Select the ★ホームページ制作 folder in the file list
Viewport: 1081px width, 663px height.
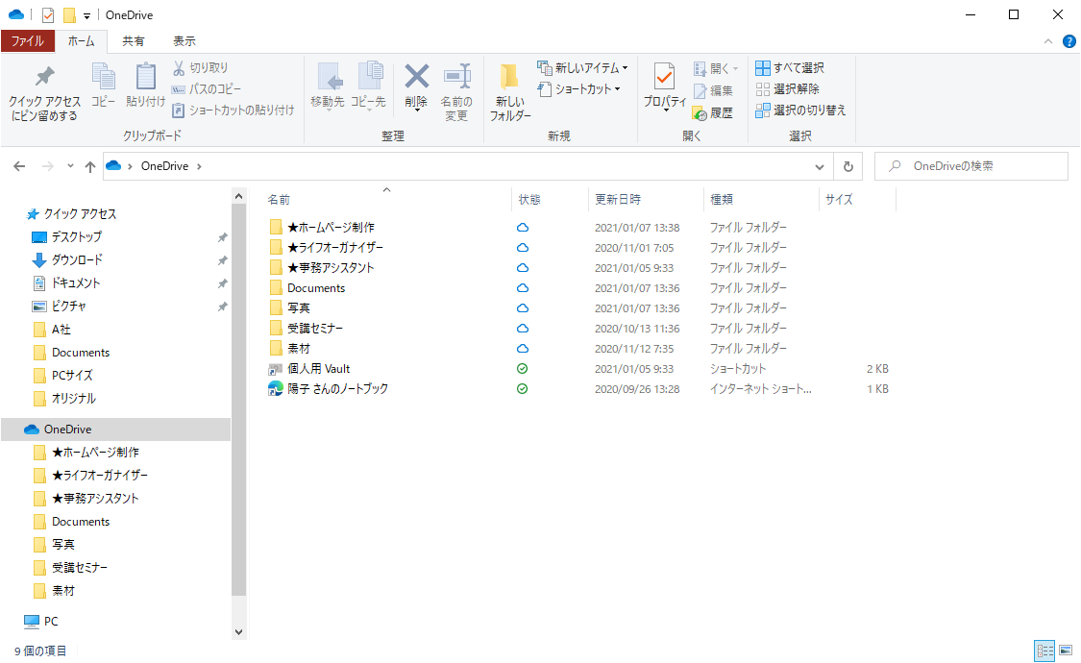click(331, 228)
